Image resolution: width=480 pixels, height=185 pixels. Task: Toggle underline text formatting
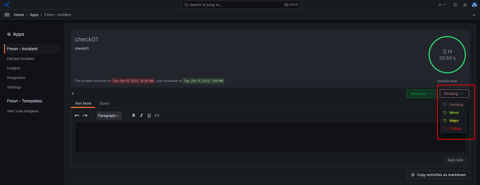click(149, 115)
